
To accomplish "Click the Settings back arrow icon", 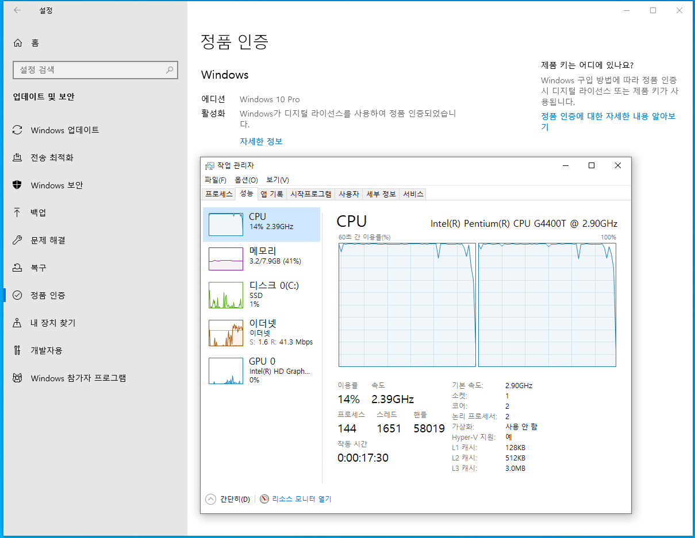I will point(17,10).
